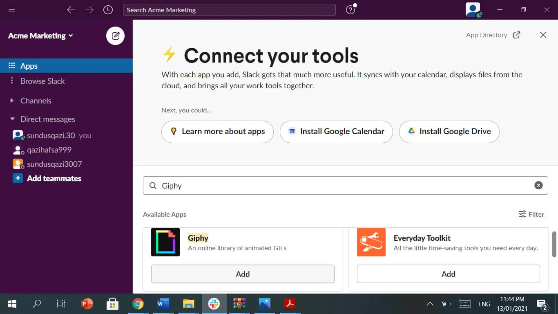Click Install Google Calendar
The height and width of the screenshot is (314, 558).
336,132
